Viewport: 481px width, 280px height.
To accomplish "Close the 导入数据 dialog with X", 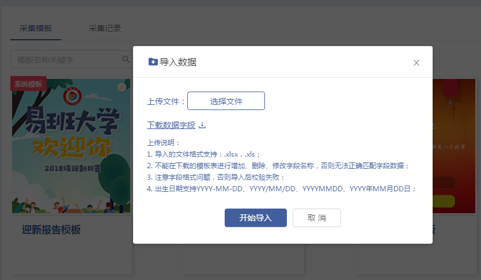I will pos(416,63).
